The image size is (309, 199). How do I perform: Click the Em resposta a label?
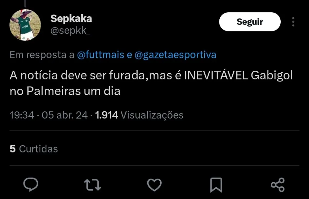(x=42, y=55)
